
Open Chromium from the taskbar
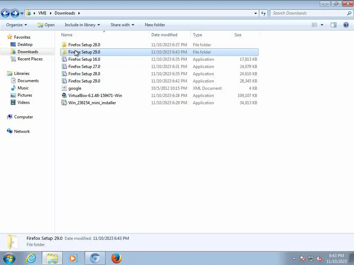95,258
